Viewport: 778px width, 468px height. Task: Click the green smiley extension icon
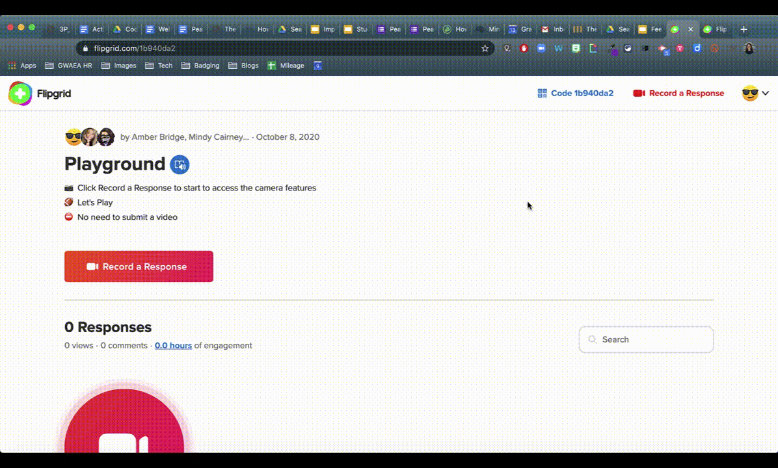point(576,48)
